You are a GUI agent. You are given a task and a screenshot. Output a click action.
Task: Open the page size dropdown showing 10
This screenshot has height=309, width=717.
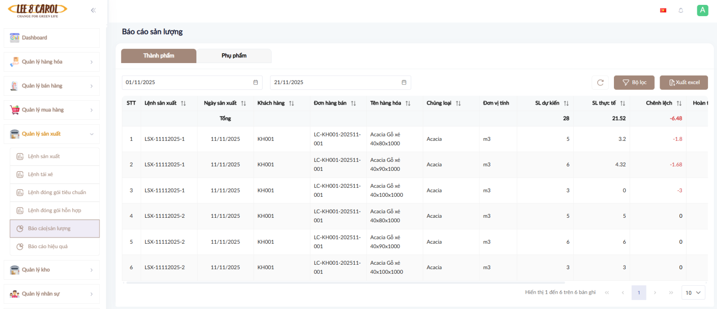[693, 292]
